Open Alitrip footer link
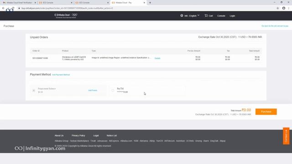 152,141
